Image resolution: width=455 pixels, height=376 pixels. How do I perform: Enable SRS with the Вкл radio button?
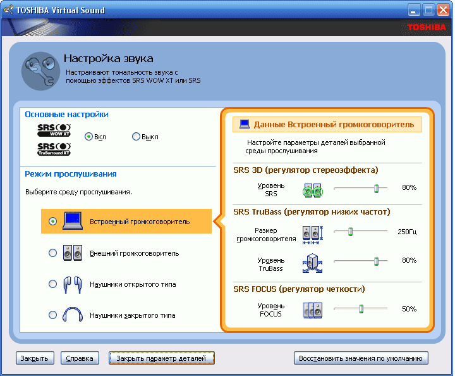point(88,136)
